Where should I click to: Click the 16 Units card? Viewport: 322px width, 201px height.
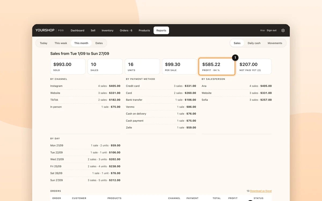point(142,66)
